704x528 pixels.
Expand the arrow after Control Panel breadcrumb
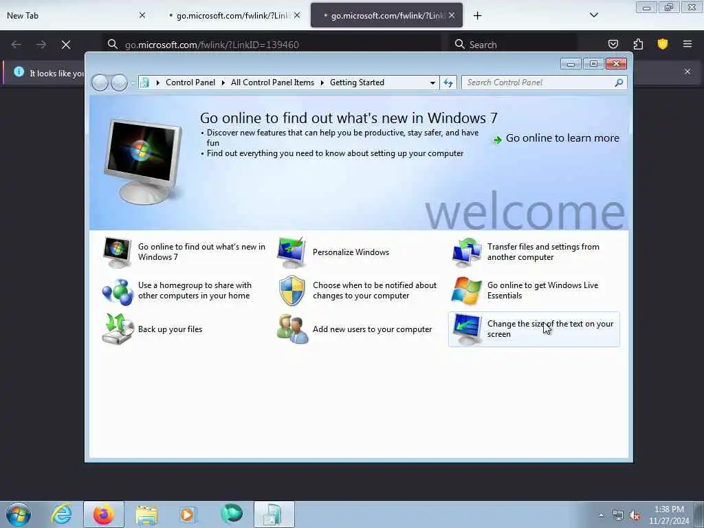click(x=223, y=82)
